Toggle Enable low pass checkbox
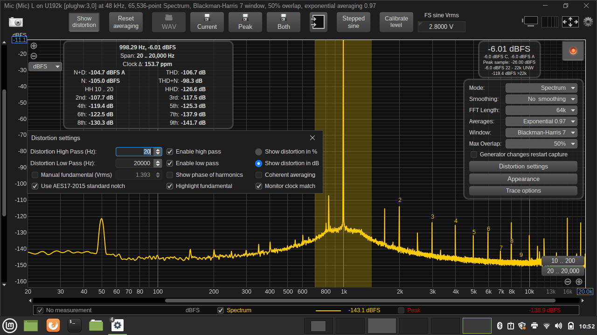This screenshot has height=335, width=597. (x=170, y=163)
